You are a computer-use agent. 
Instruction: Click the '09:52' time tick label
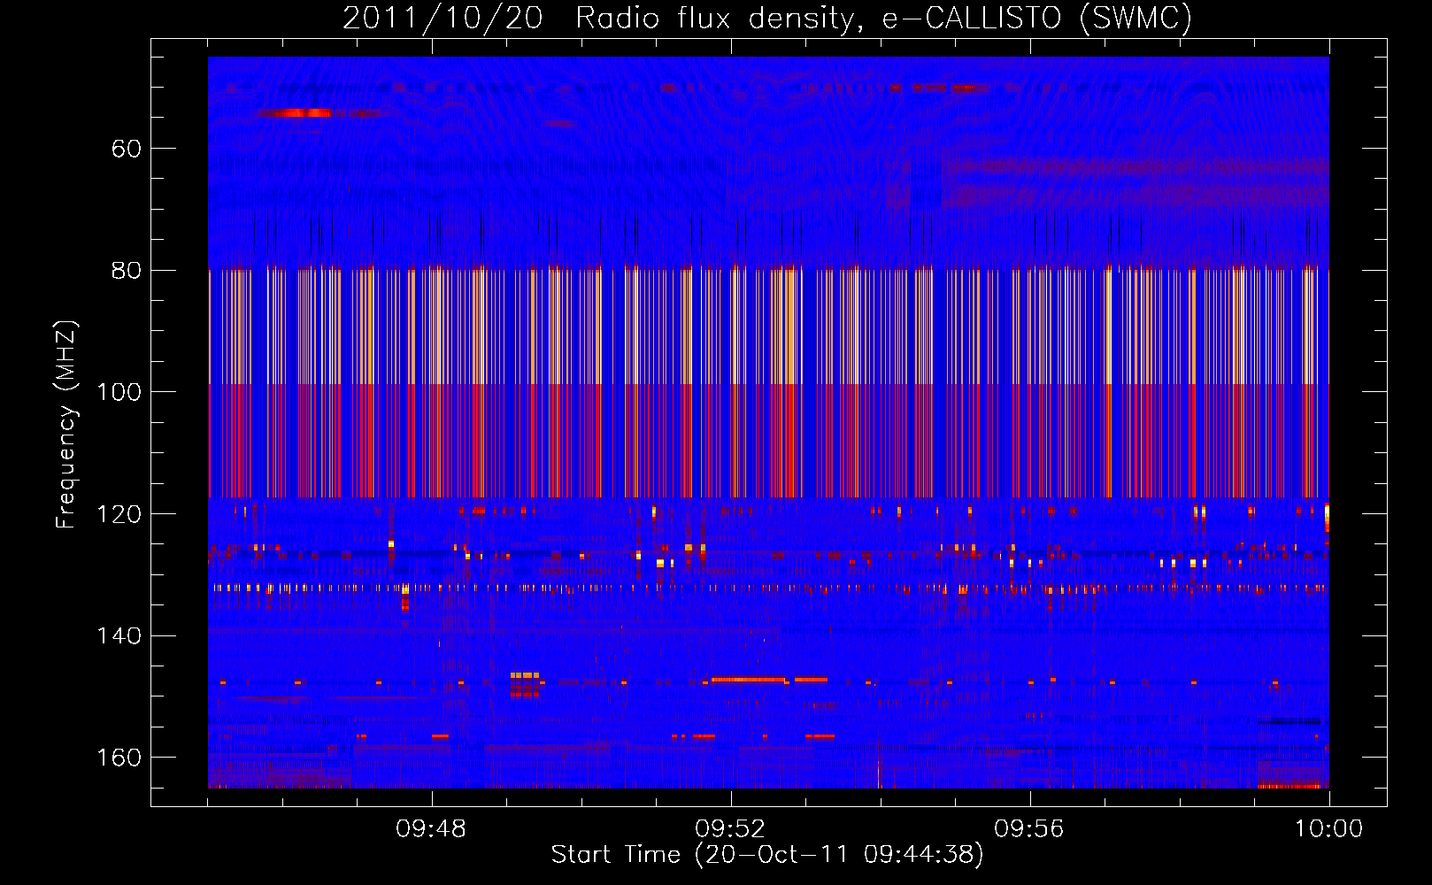point(730,829)
